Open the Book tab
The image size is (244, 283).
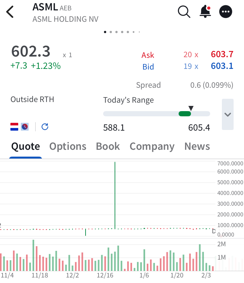tap(108, 146)
